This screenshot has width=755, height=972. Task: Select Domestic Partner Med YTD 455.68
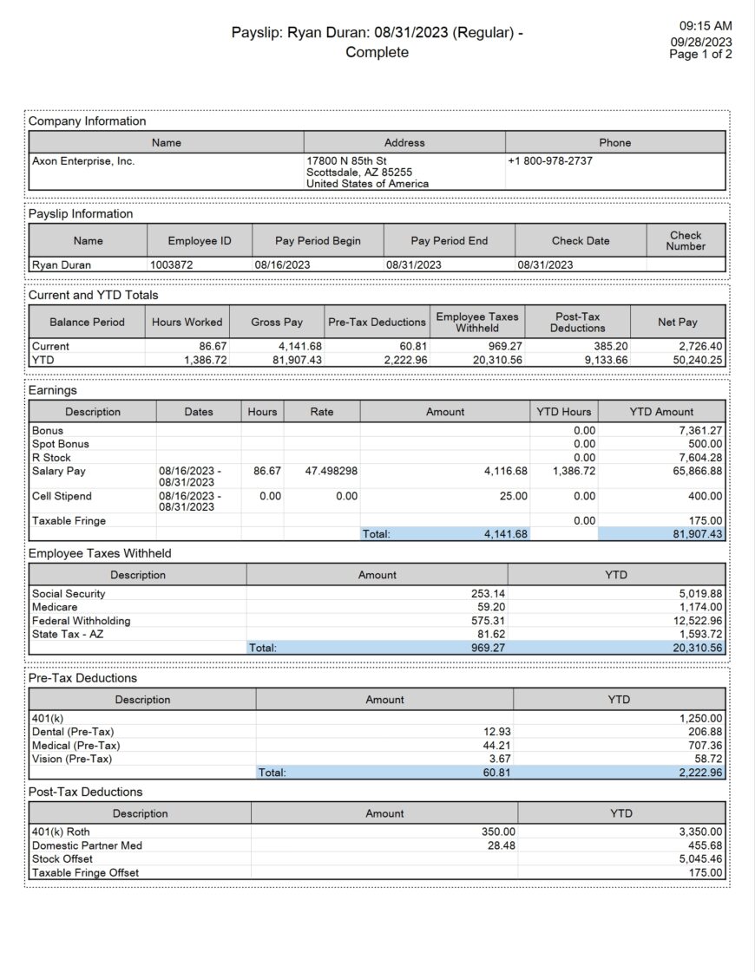point(706,845)
